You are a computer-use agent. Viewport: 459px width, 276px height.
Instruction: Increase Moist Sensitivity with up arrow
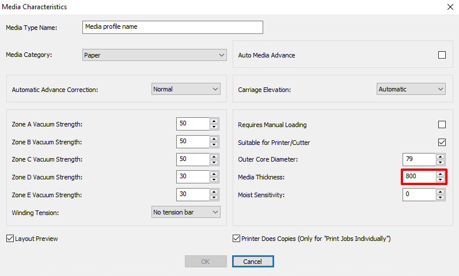coord(440,192)
